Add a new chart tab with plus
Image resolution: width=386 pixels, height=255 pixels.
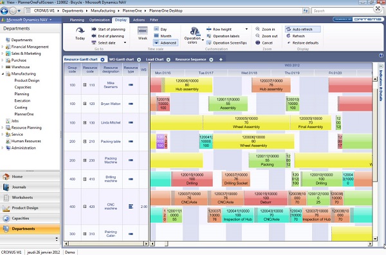(x=221, y=59)
